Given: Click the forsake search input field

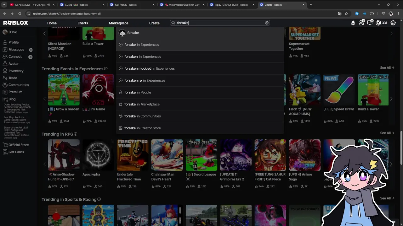Looking at the screenshot, I should 220,23.
